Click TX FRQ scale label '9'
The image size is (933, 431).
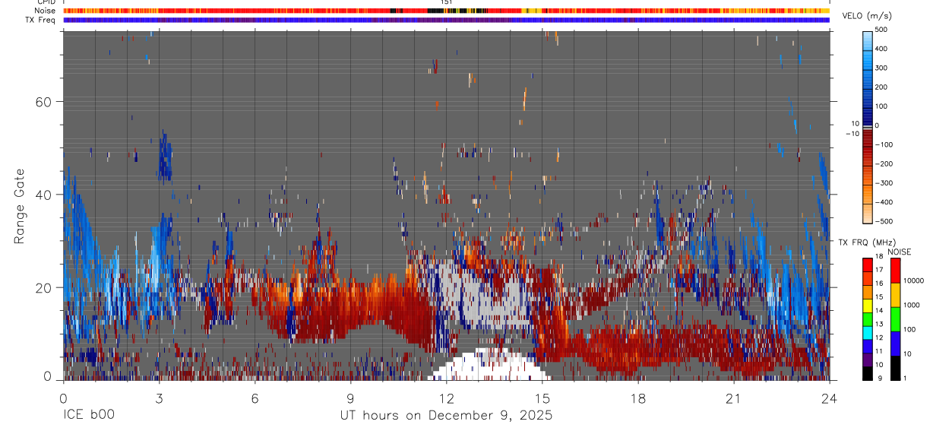click(878, 378)
